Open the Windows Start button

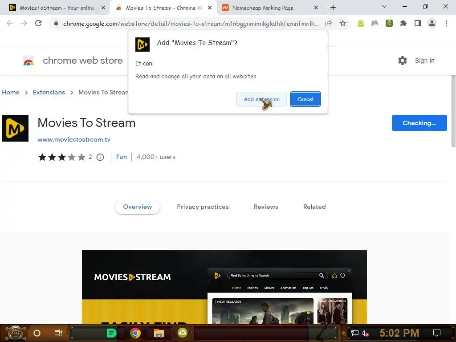pos(16,333)
